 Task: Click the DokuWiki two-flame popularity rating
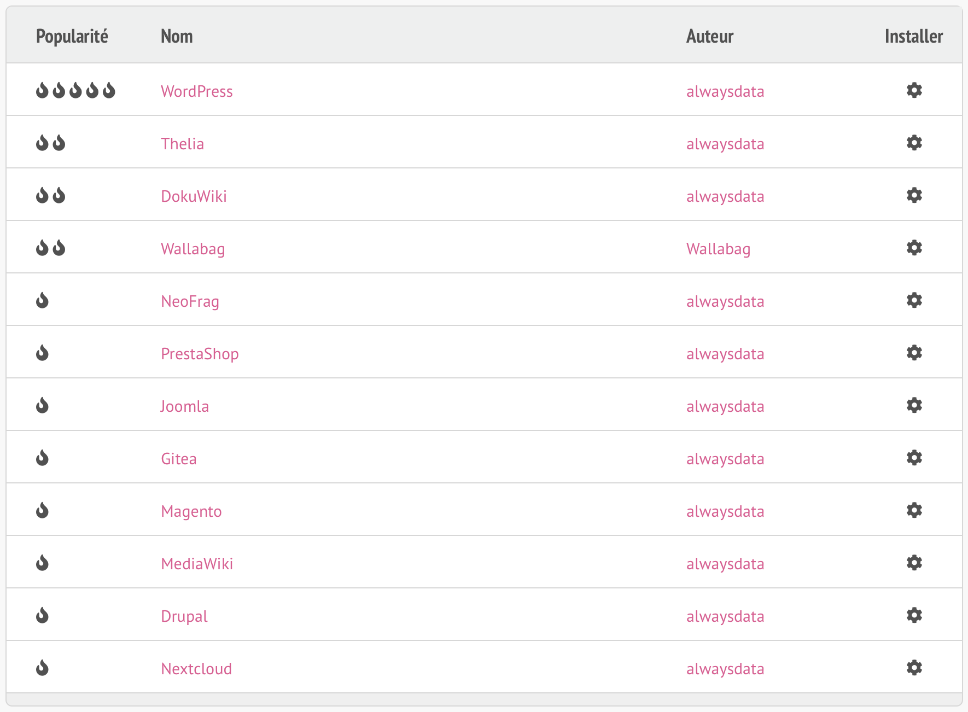[51, 195]
